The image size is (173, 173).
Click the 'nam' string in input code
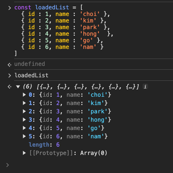tap(88, 47)
